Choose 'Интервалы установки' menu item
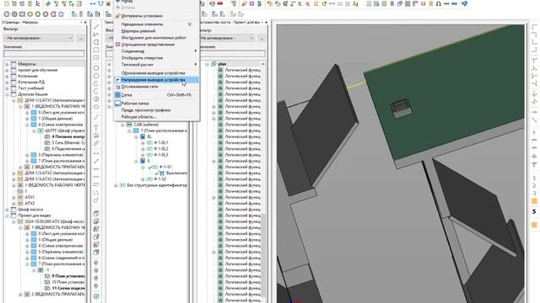The image size is (540, 303). [156, 16]
